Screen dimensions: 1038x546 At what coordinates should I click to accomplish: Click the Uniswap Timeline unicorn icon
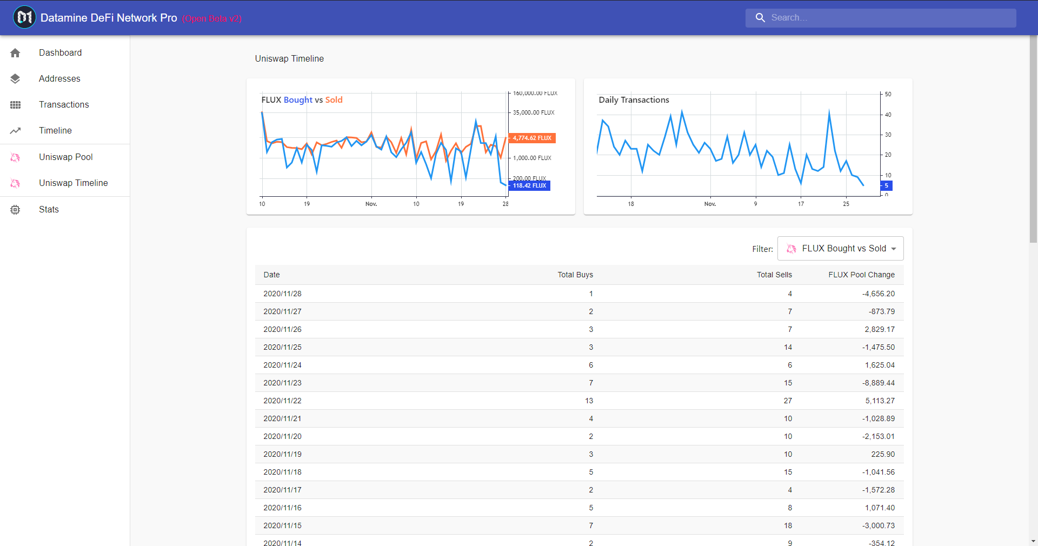15,183
